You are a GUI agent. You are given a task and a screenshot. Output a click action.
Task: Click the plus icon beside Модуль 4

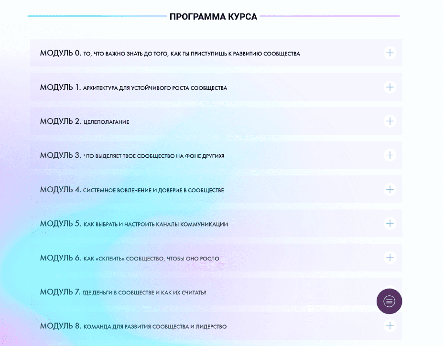pyautogui.click(x=390, y=189)
